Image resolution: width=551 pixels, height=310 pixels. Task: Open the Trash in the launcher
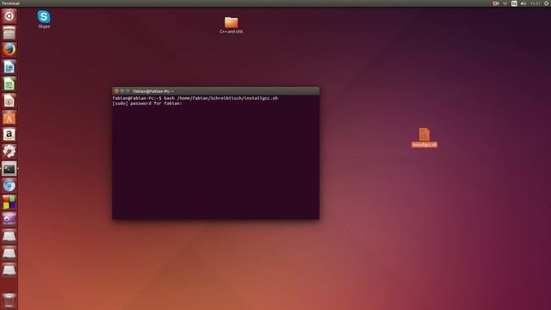(9, 301)
